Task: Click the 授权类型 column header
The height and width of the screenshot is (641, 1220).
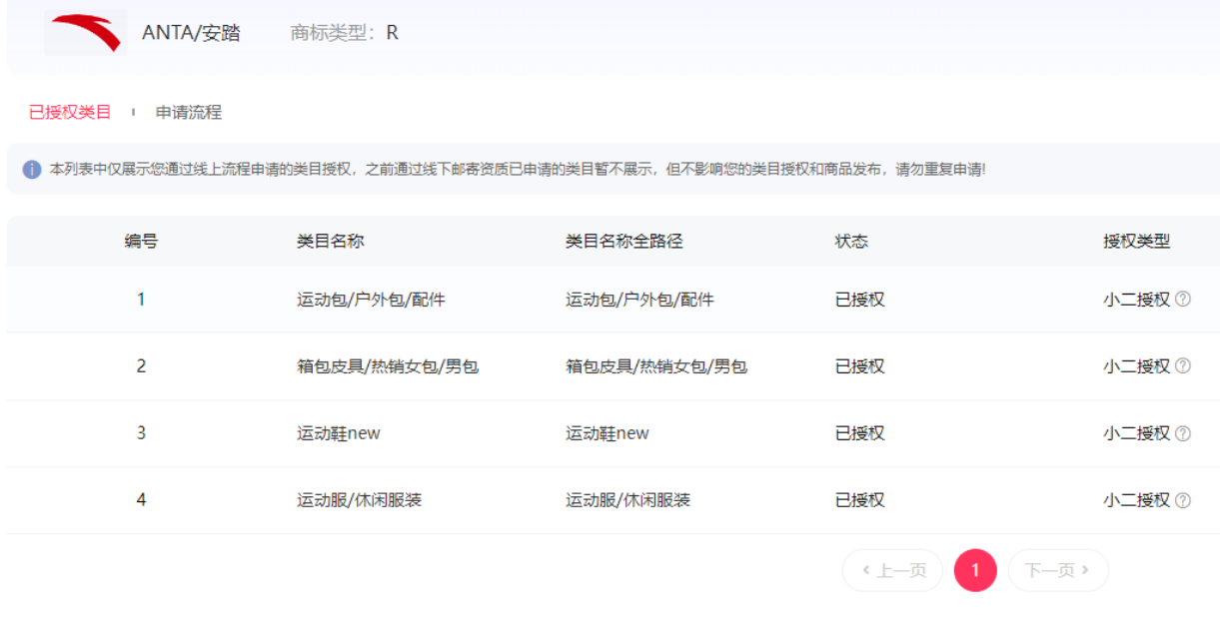Action: pos(1136,241)
